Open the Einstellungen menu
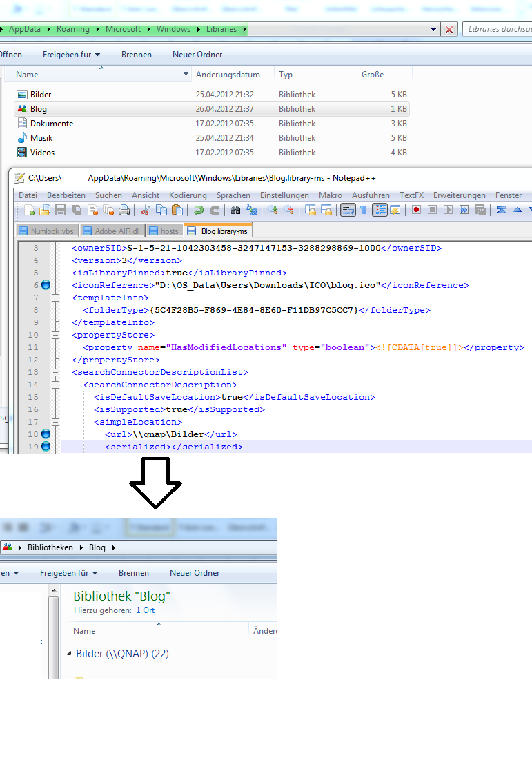This screenshot has height=767, width=532. [x=284, y=195]
